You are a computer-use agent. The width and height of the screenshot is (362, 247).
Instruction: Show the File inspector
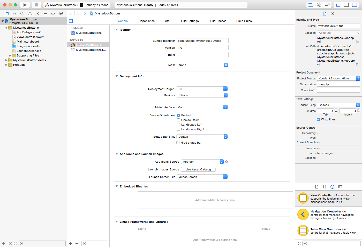(325, 13)
